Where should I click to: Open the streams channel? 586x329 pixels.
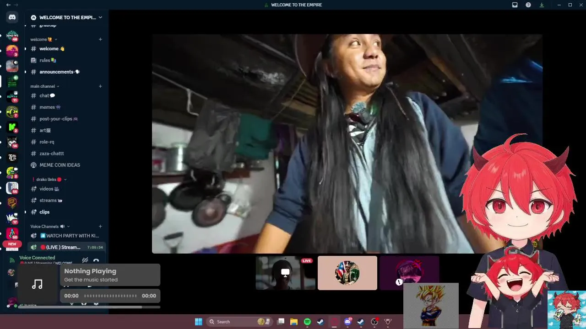[x=67, y=200]
